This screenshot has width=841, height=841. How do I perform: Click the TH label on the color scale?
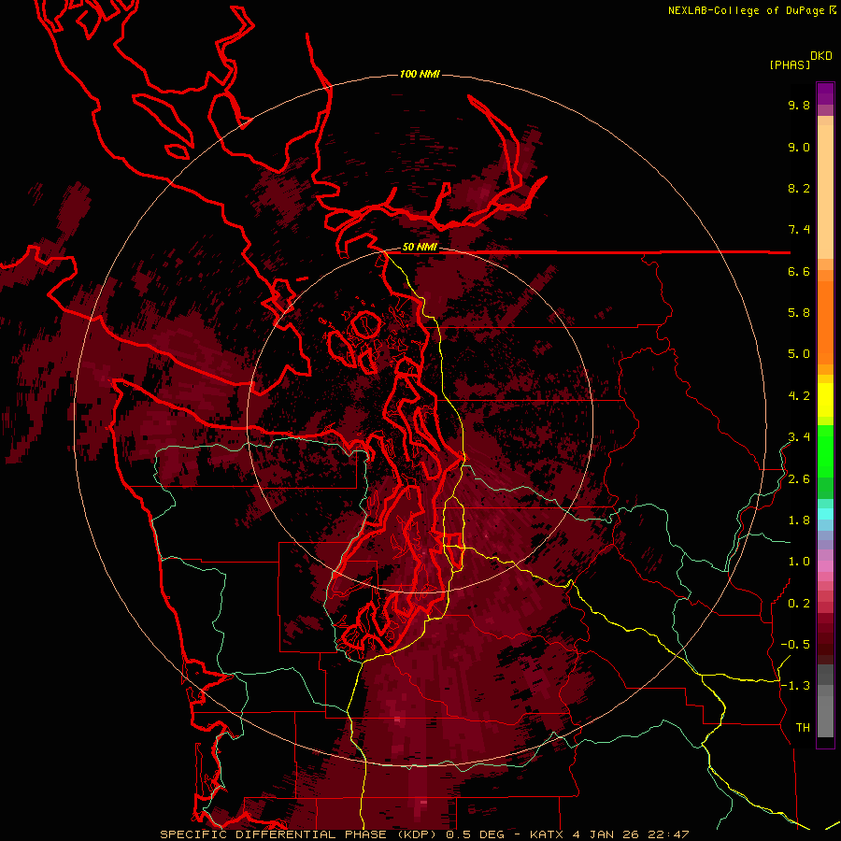tap(803, 728)
